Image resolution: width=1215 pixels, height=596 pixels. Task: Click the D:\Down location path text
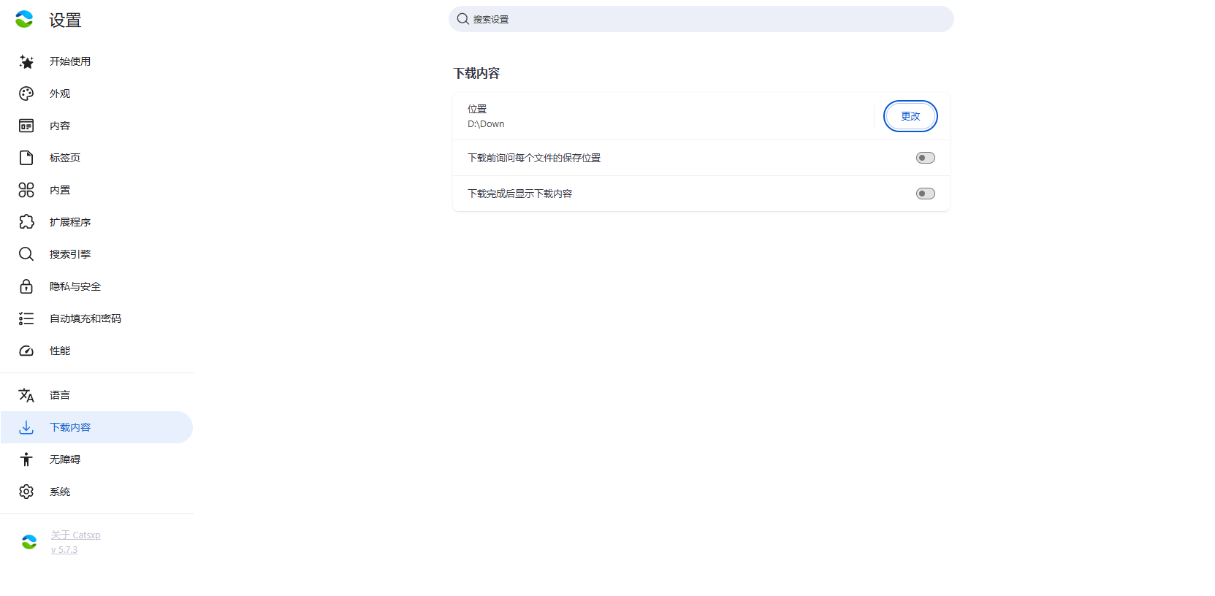point(486,124)
